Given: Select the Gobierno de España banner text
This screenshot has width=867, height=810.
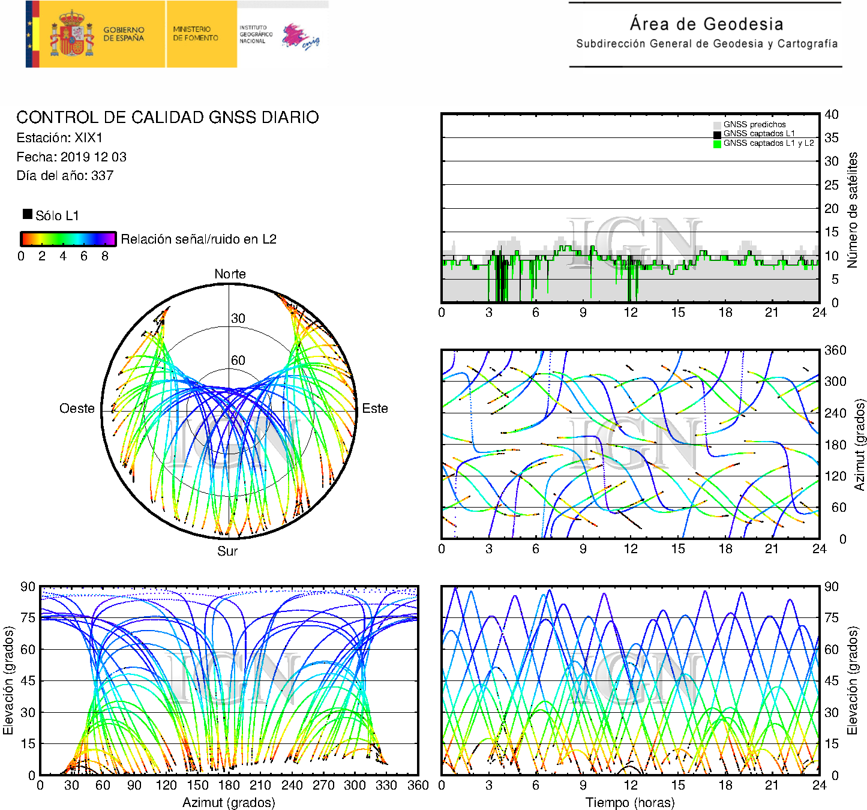Looking at the screenshot, I should [124, 34].
